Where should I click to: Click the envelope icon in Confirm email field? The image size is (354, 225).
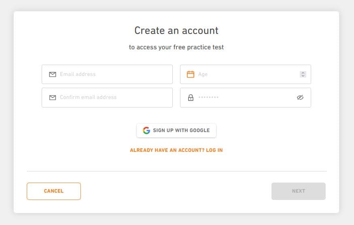(53, 97)
